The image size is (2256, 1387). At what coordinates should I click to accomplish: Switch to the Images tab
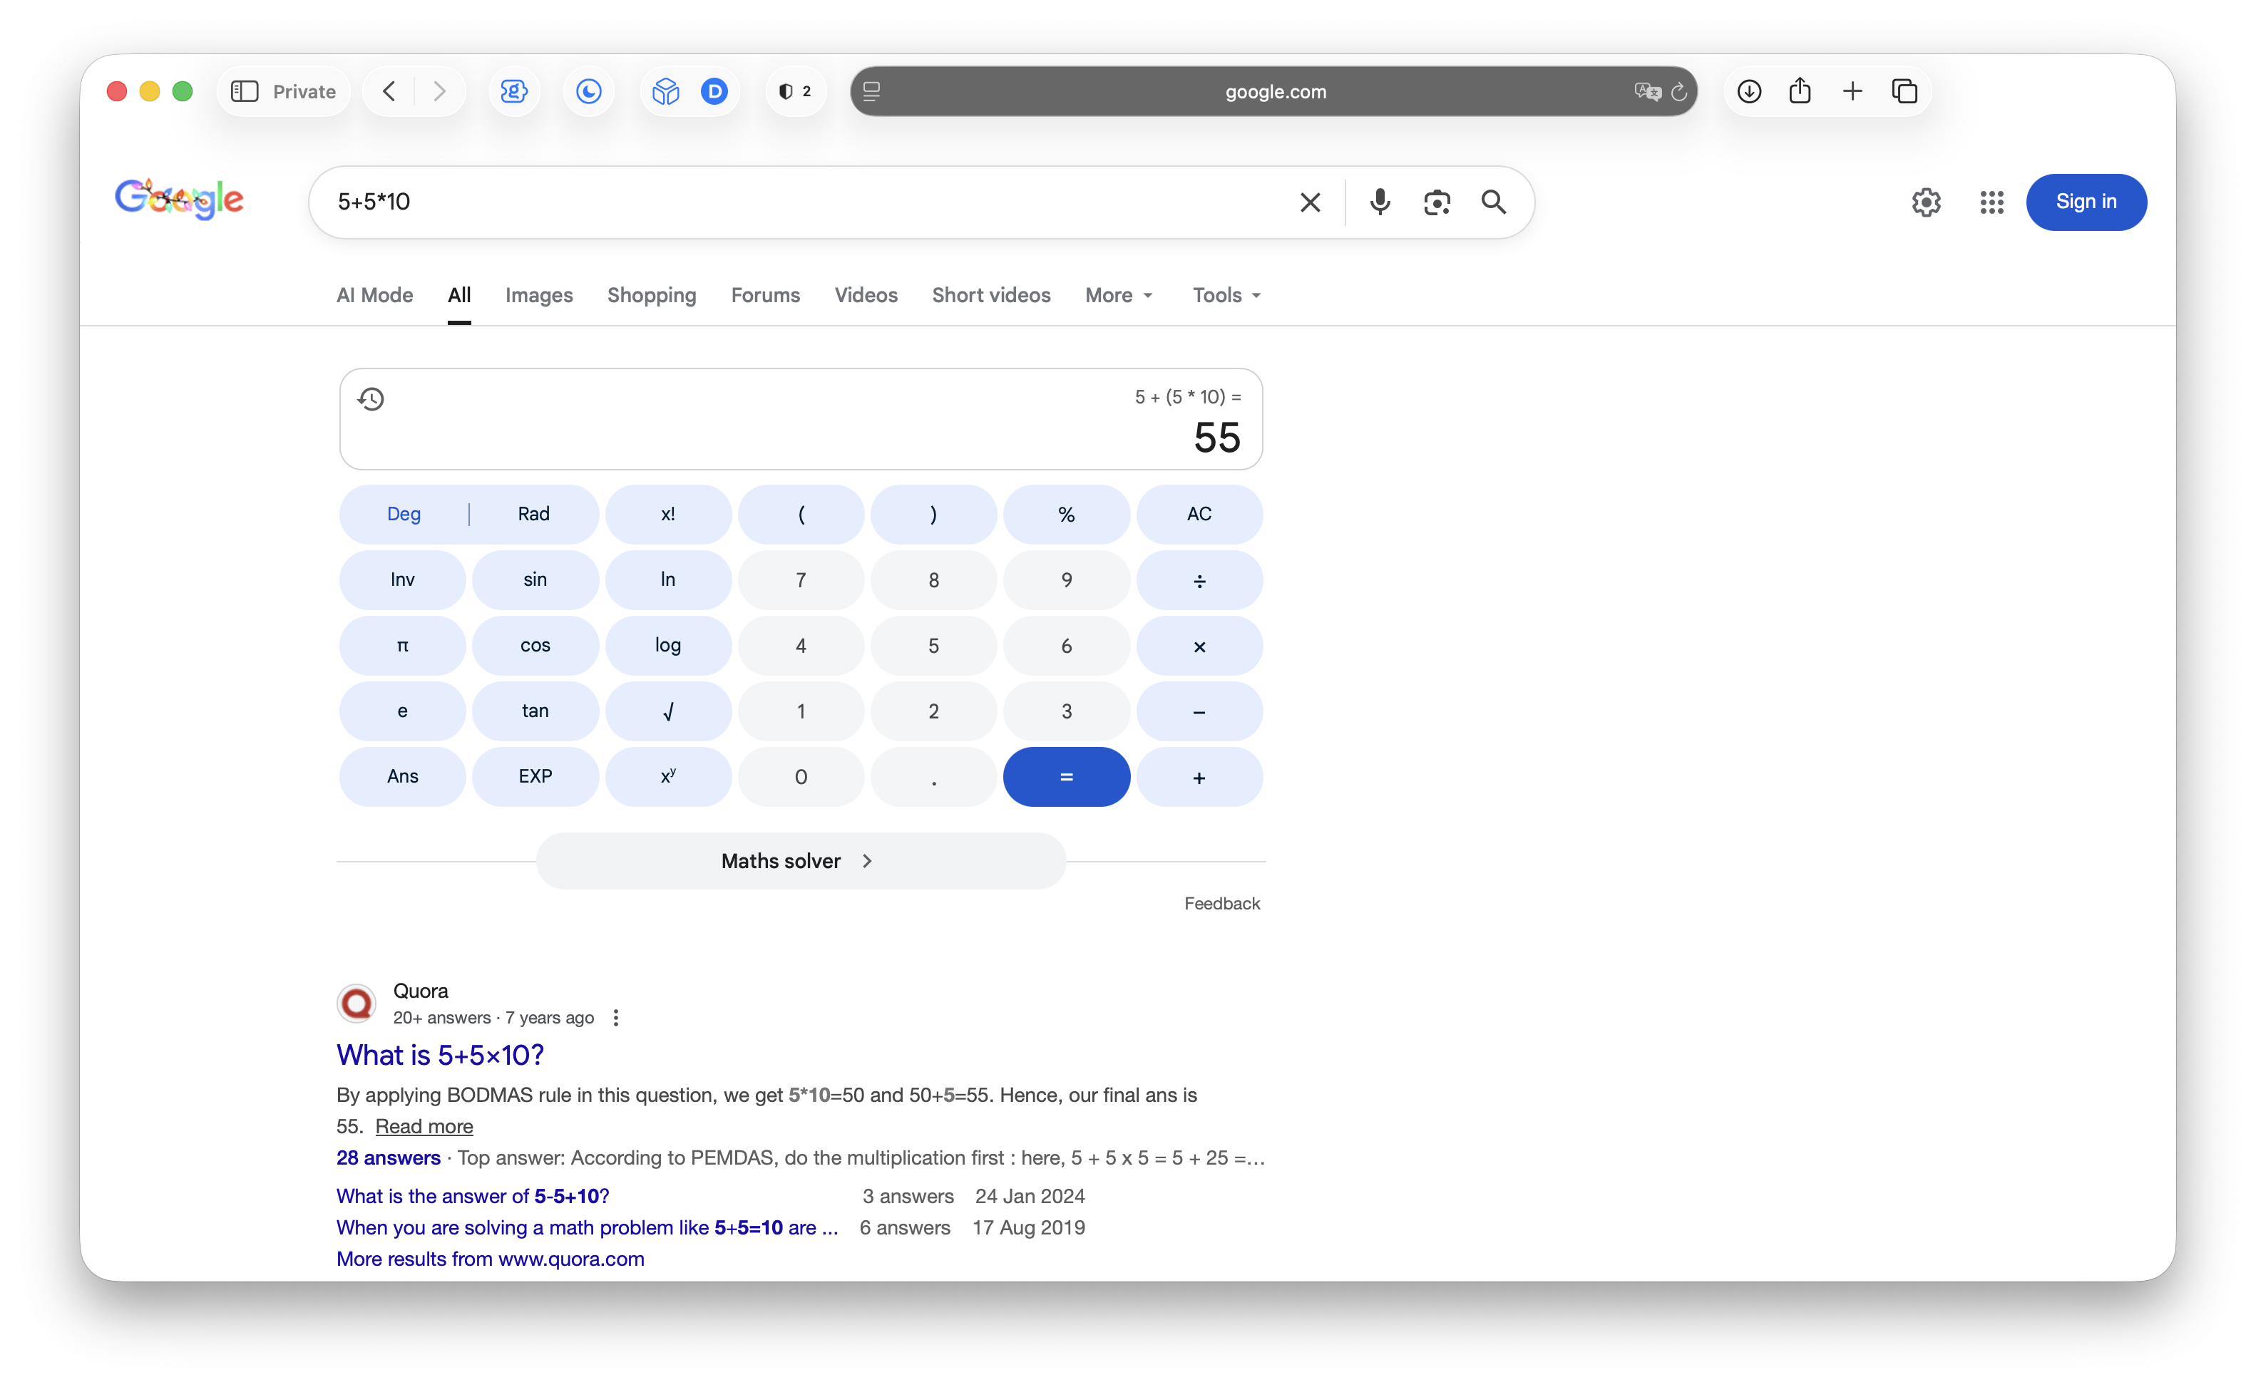click(x=538, y=295)
